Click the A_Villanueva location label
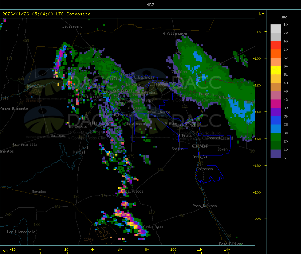Viewport: 301px width, 254px height. click(175, 33)
